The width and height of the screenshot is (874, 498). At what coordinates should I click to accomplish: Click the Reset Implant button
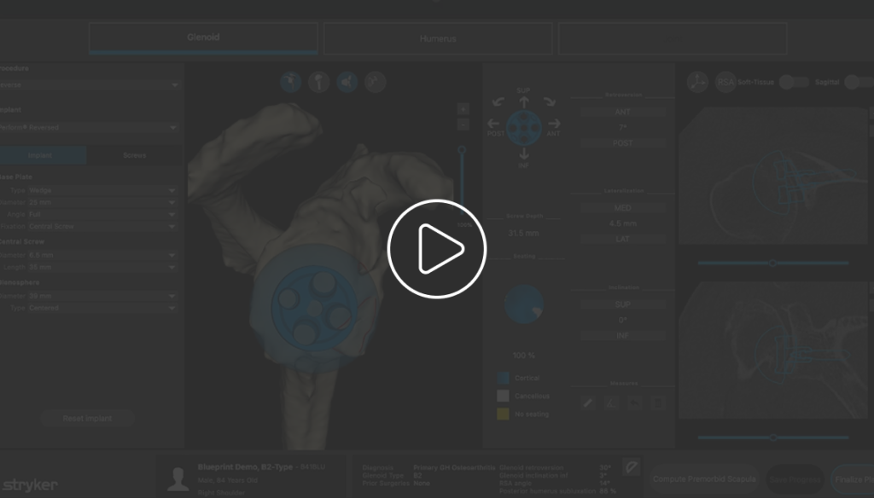(x=87, y=419)
